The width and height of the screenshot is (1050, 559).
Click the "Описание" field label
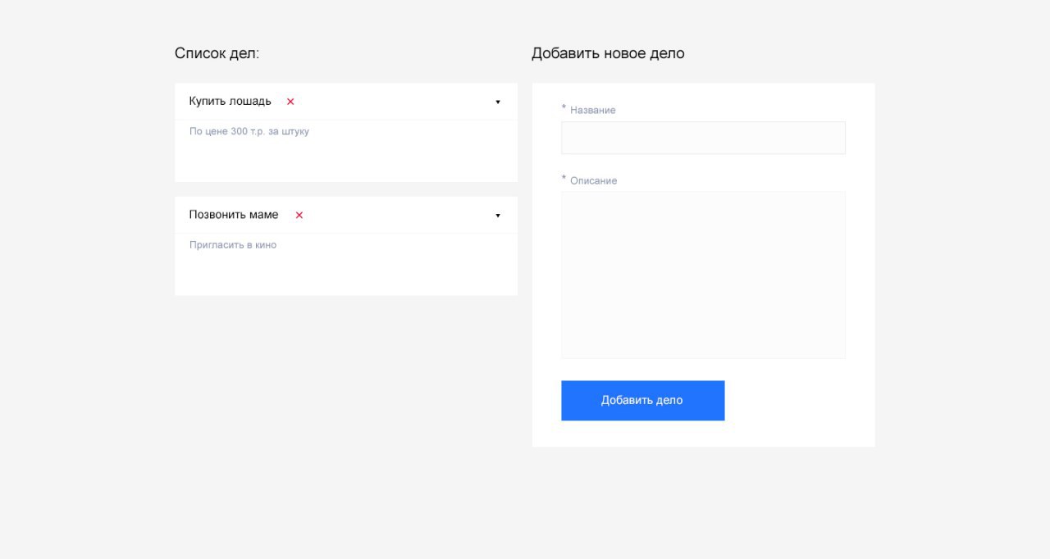tap(593, 180)
